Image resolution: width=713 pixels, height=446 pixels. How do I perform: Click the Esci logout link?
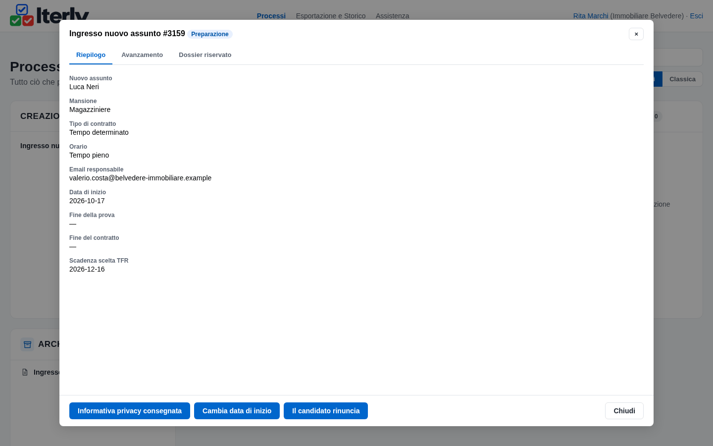697,16
